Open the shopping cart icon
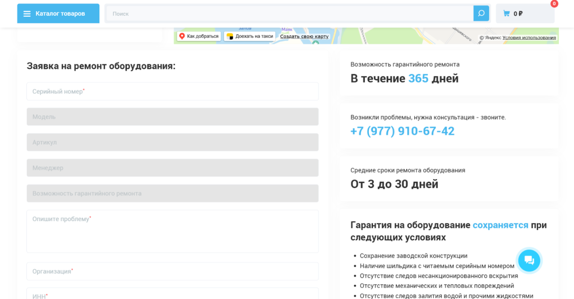The image size is (574, 299). [506, 13]
